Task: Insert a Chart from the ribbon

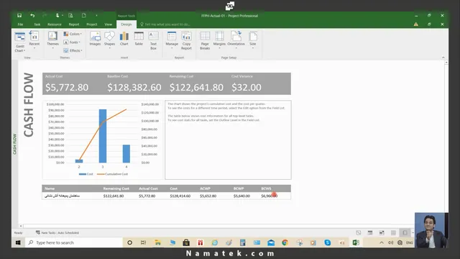Action: click(124, 39)
